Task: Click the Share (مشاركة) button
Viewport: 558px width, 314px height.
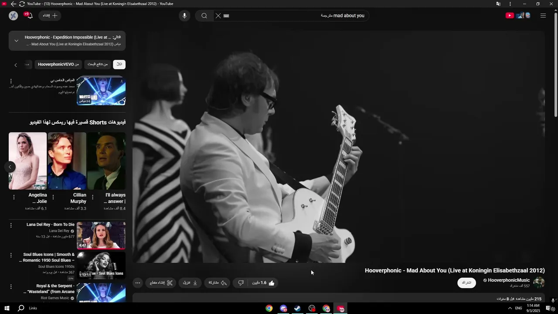Action: click(x=217, y=283)
